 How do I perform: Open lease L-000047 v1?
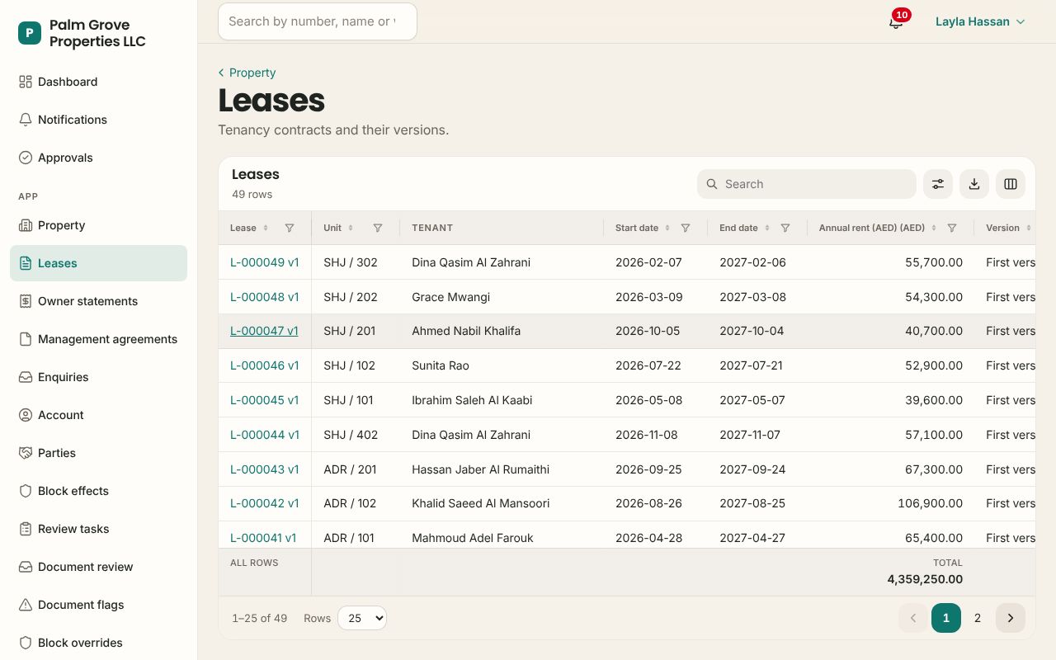[264, 331]
